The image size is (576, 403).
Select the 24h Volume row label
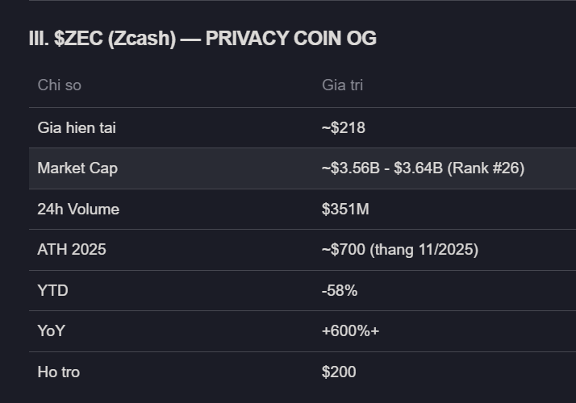pyautogui.click(x=78, y=210)
